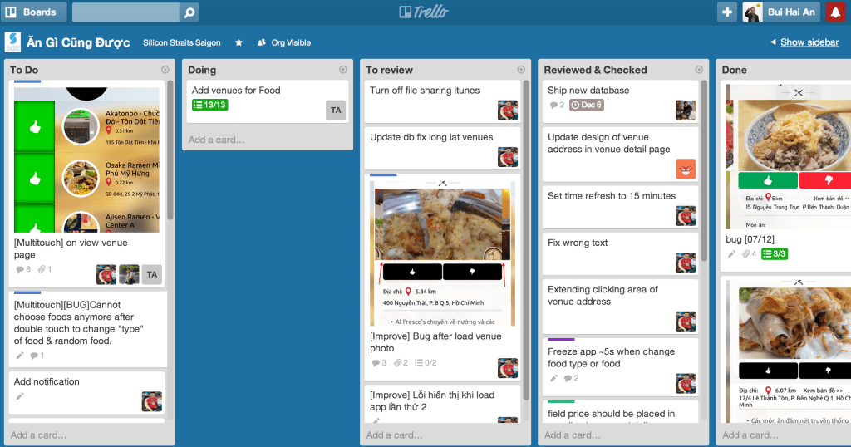Click pencil icon on Multitouch BUG card
Screen dimensions: 851x447
[20, 356]
